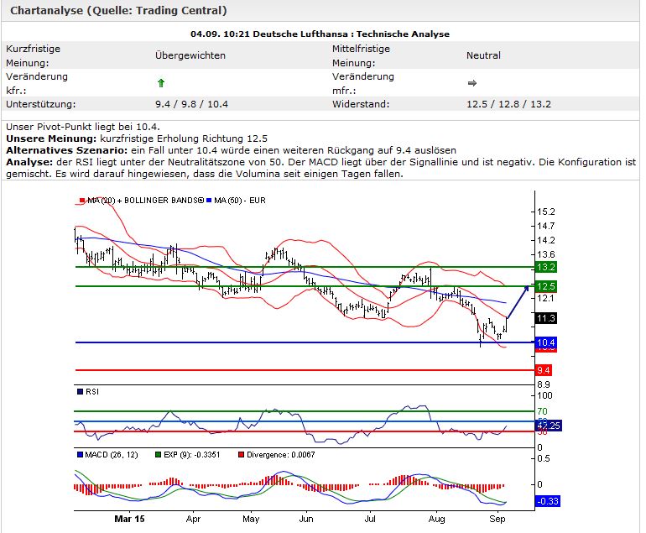Click the Mittelfristige Meinung label
646x533 pixels.
pyautogui.click(x=361, y=55)
